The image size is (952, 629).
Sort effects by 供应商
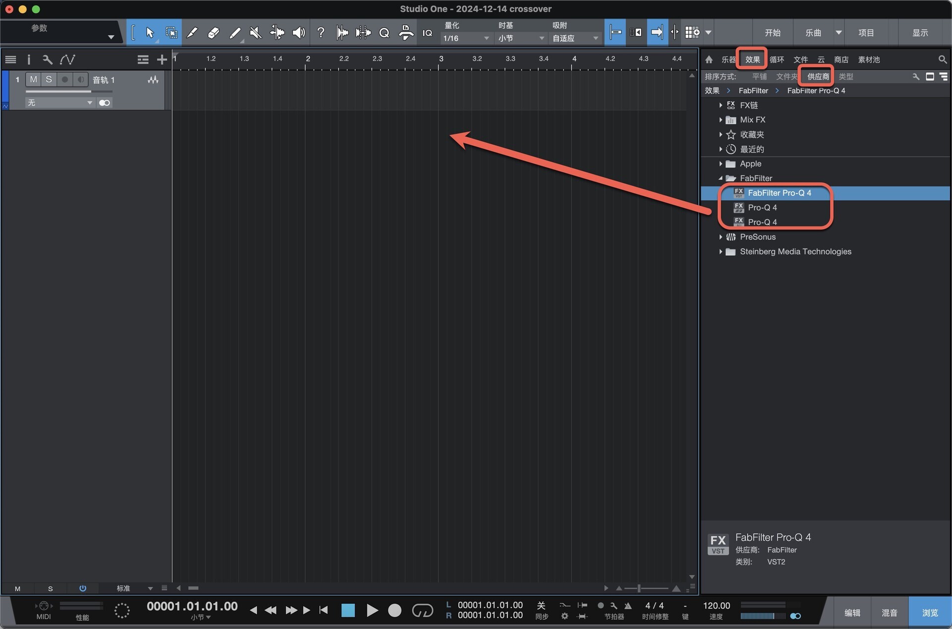point(818,76)
